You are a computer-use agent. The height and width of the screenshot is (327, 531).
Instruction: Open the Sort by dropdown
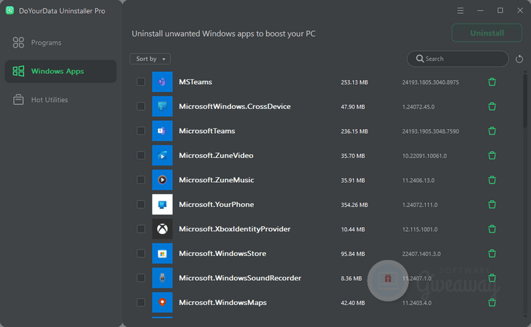(x=150, y=59)
